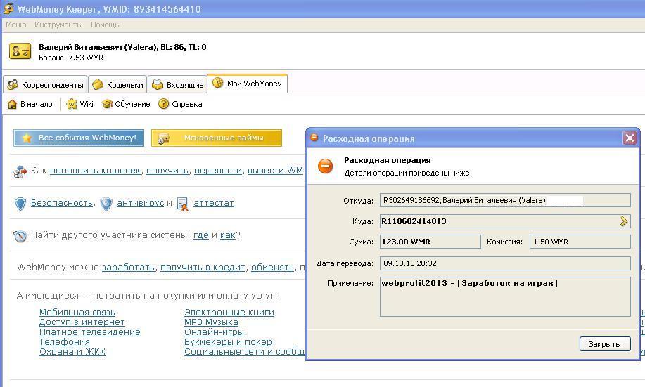Click the home icon beside В начало
This screenshot has width=645, height=387.
(13, 105)
